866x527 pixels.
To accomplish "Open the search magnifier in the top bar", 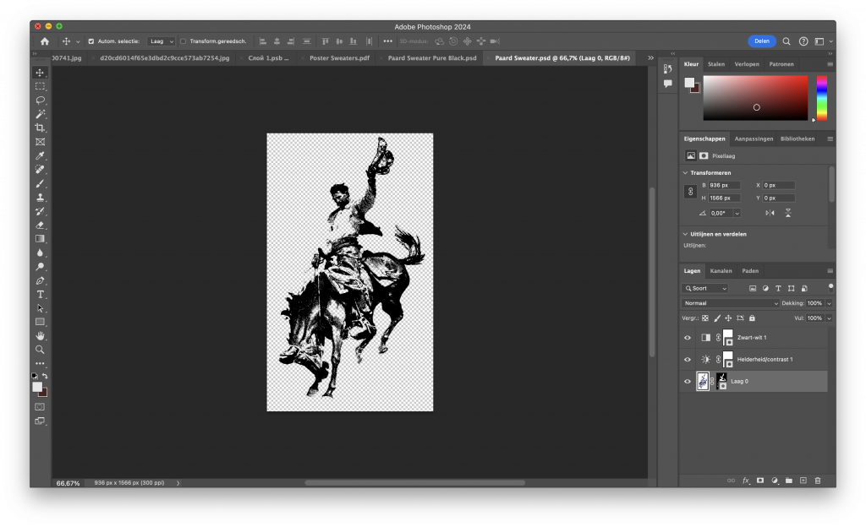I will (x=787, y=41).
